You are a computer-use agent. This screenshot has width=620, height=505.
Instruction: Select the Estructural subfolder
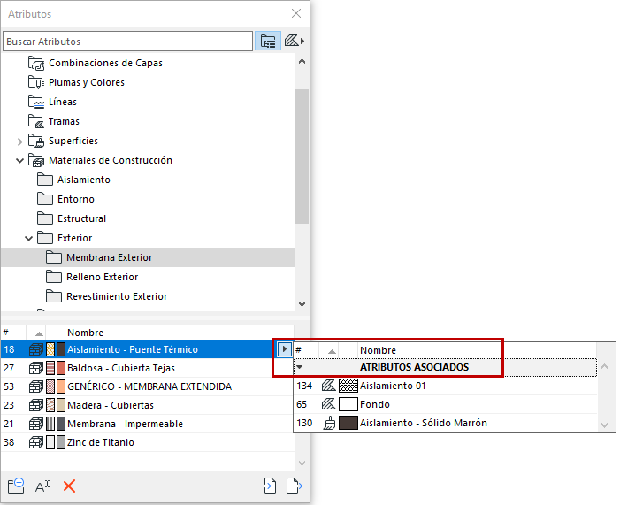[x=81, y=218]
